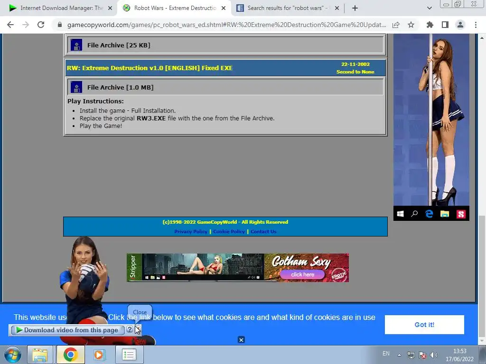Click the red S icon in side ad
The image size is (486, 364).
[461, 214]
